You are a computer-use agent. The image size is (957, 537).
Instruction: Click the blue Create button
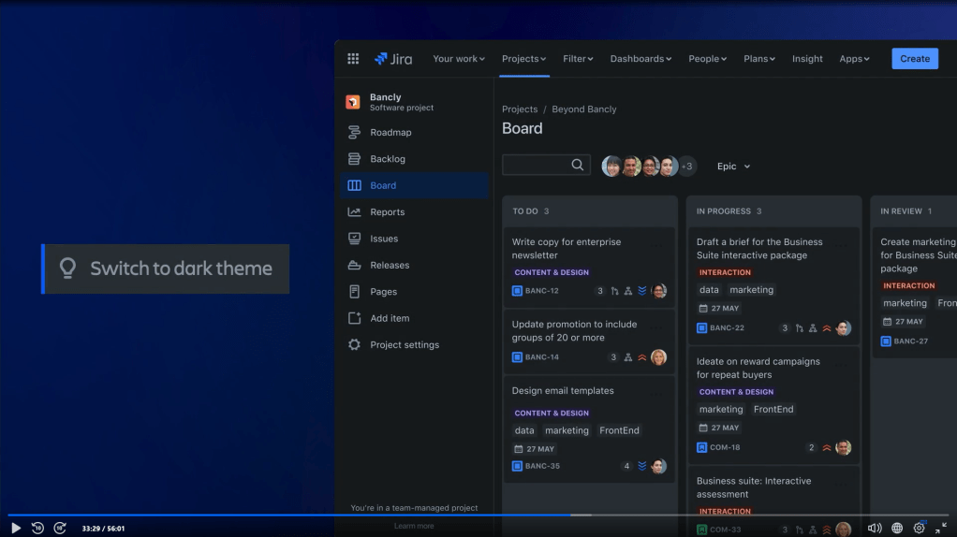pyautogui.click(x=914, y=59)
